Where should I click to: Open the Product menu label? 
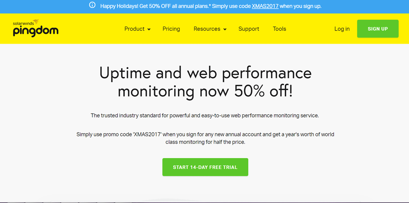(134, 29)
